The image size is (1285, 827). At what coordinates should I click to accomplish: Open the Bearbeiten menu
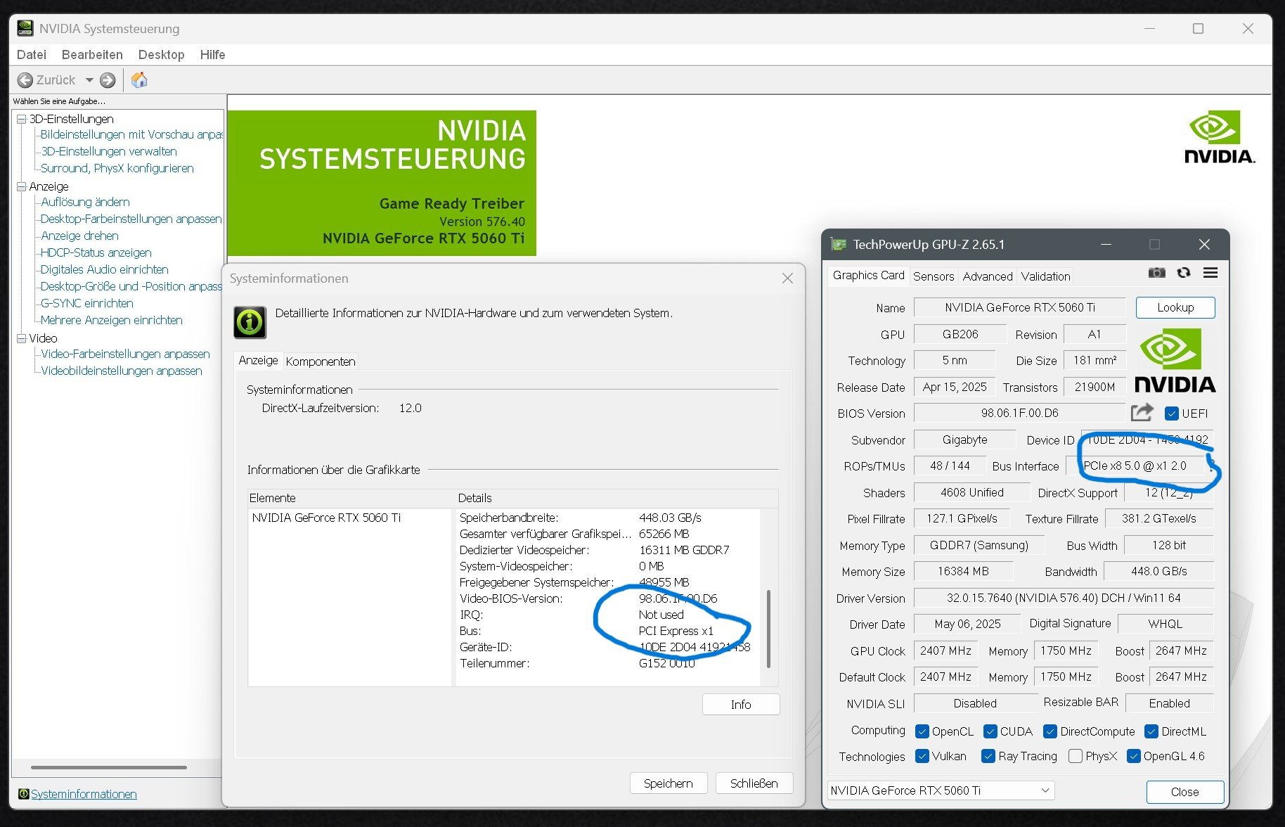[92, 55]
